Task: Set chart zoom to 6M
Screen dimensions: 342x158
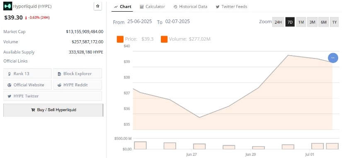Action: click(323, 22)
